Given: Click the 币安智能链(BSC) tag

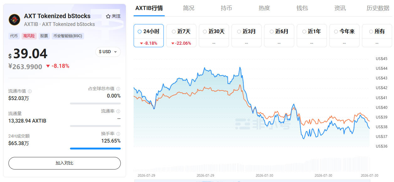Looking at the screenshot, I should click(68, 36).
